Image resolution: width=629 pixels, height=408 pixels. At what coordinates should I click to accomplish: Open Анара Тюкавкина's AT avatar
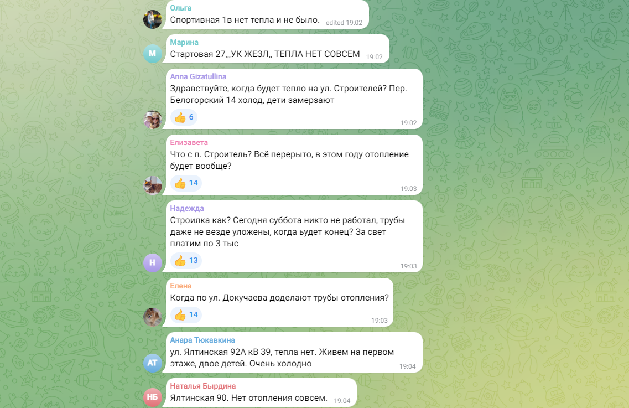(x=153, y=363)
